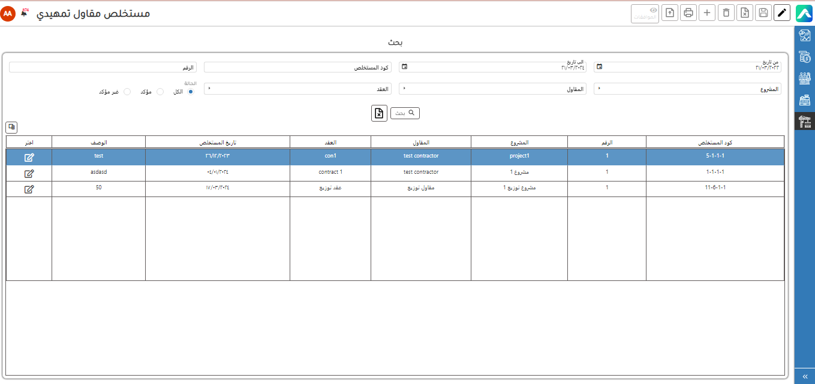Click the plus icon to add new
Screen dimensions: 815x384
[708, 13]
